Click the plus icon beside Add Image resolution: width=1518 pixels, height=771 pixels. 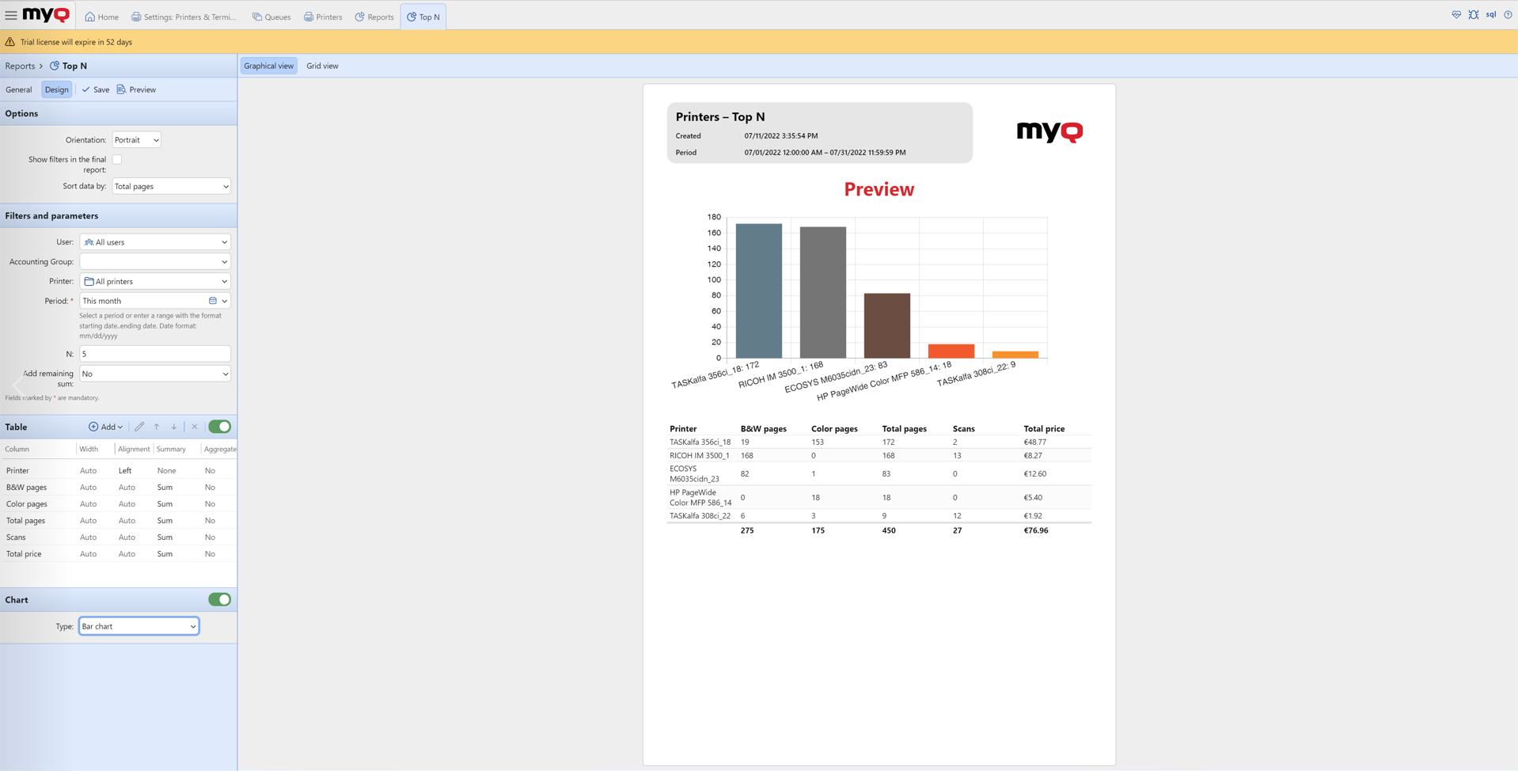click(x=93, y=427)
